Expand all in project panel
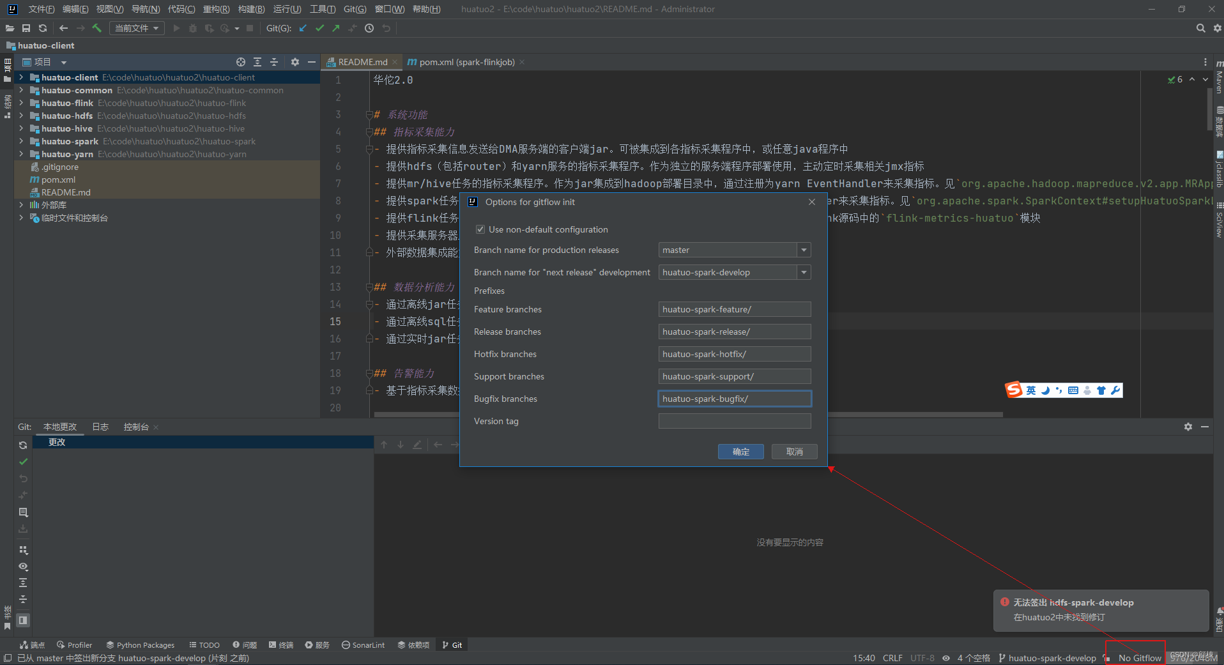This screenshot has width=1224, height=665. (x=257, y=62)
